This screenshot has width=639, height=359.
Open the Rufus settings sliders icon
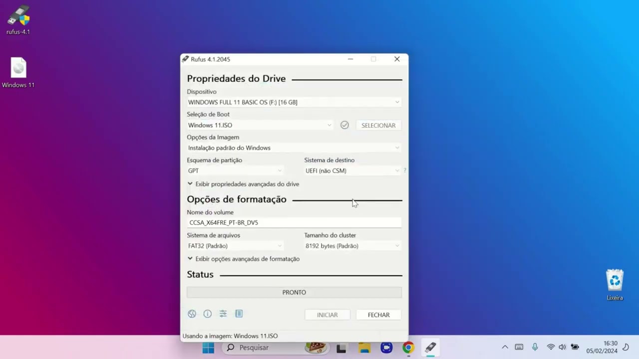223,314
